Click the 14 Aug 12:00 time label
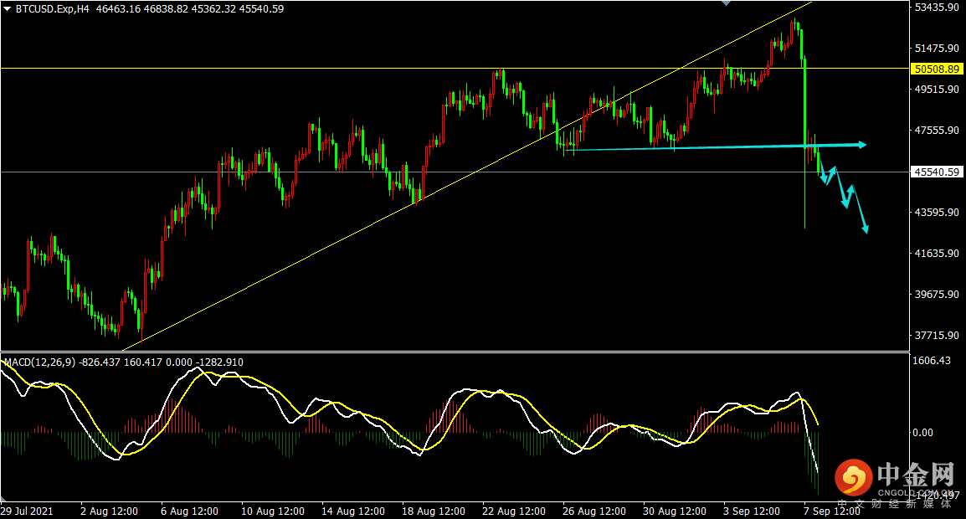The height and width of the screenshot is (519, 966). tap(353, 511)
